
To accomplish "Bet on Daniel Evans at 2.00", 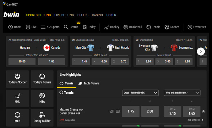I will click(150, 111).
